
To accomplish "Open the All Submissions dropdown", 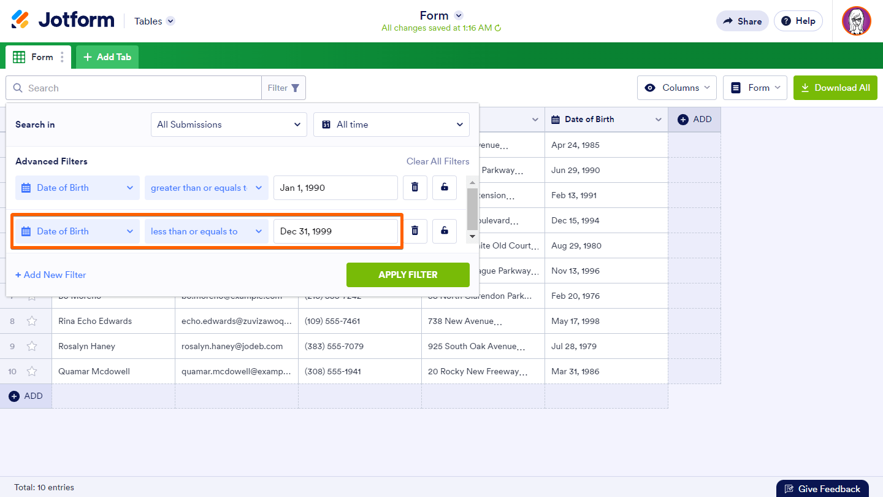I will (x=229, y=125).
